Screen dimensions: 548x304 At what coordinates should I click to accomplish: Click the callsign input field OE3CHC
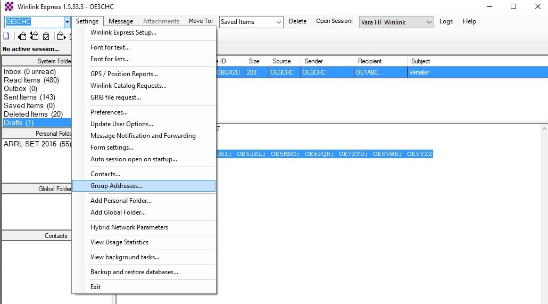pyautogui.click(x=34, y=22)
